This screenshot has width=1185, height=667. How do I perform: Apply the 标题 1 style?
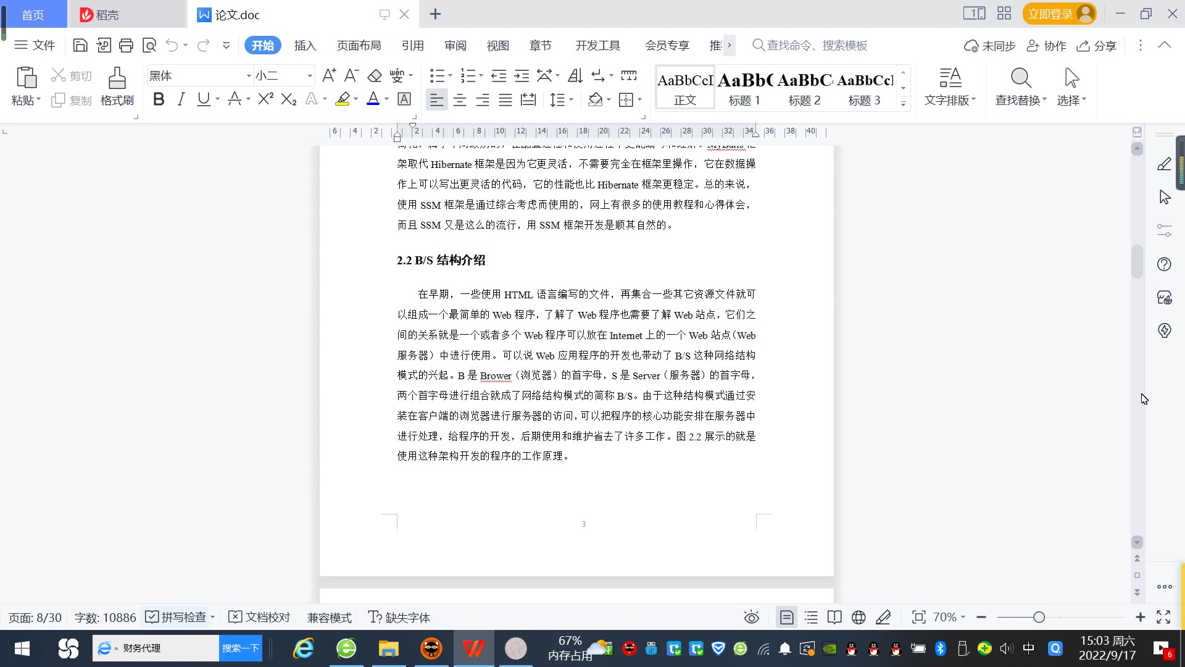(745, 88)
